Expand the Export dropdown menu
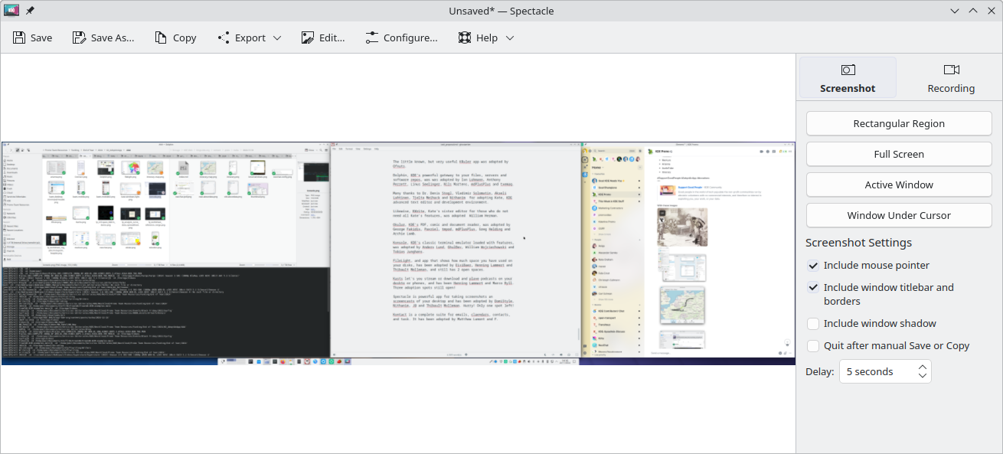The height and width of the screenshot is (454, 1003). click(x=277, y=38)
